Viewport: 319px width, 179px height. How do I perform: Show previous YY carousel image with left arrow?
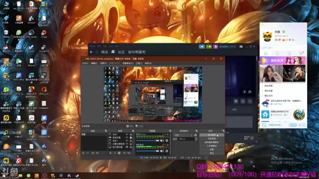click(x=262, y=74)
